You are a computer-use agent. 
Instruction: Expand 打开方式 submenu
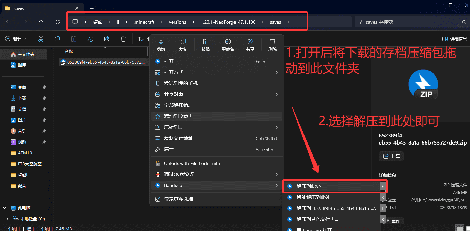pos(277,72)
